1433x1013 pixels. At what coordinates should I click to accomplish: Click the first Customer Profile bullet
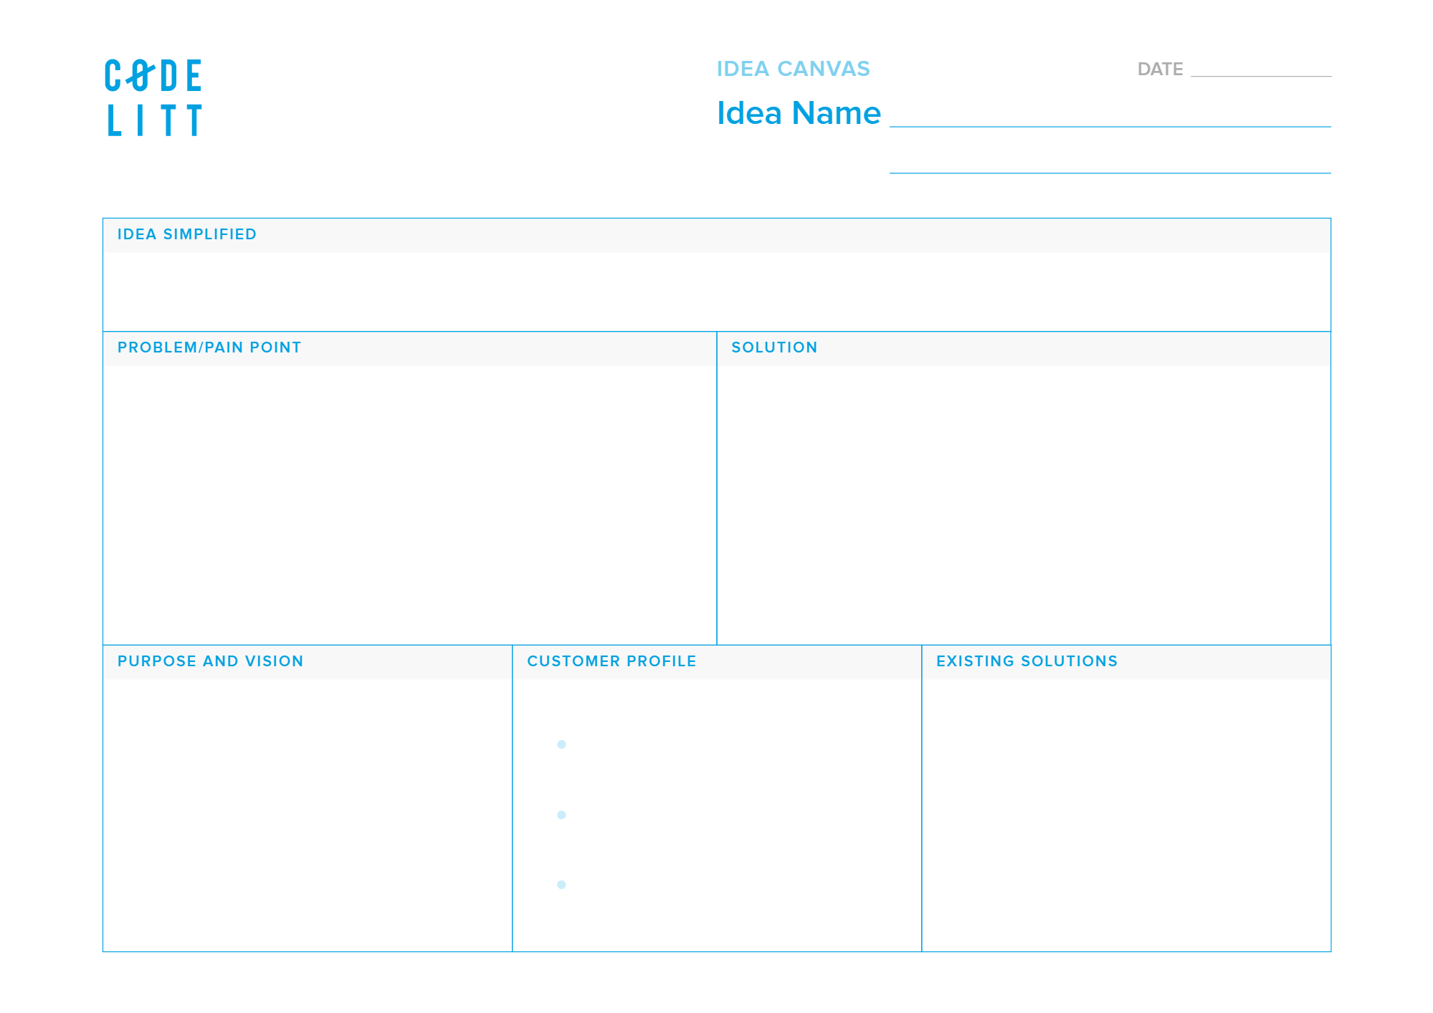pyautogui.click(x=561, y=744)
